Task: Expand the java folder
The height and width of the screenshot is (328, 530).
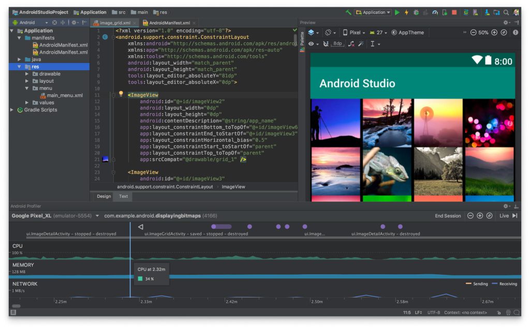Action: (19, 59)
